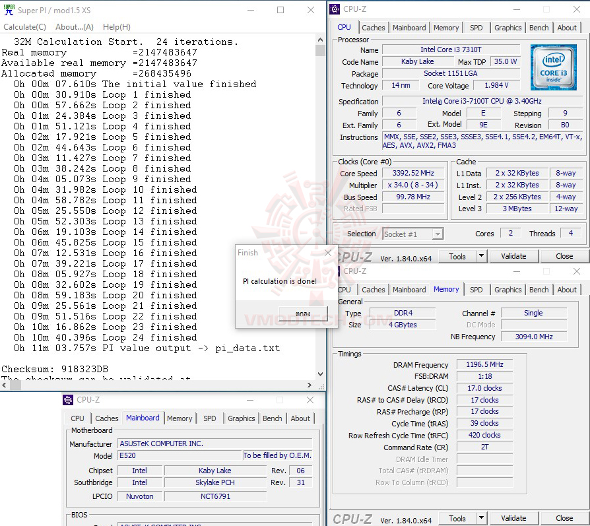Click left arrow of Super PI horizontal scrollbar

tap(4, 385)
